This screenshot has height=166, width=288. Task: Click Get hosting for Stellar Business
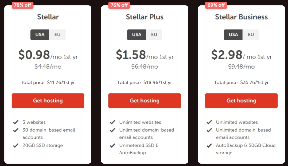(x=241, y=101)
